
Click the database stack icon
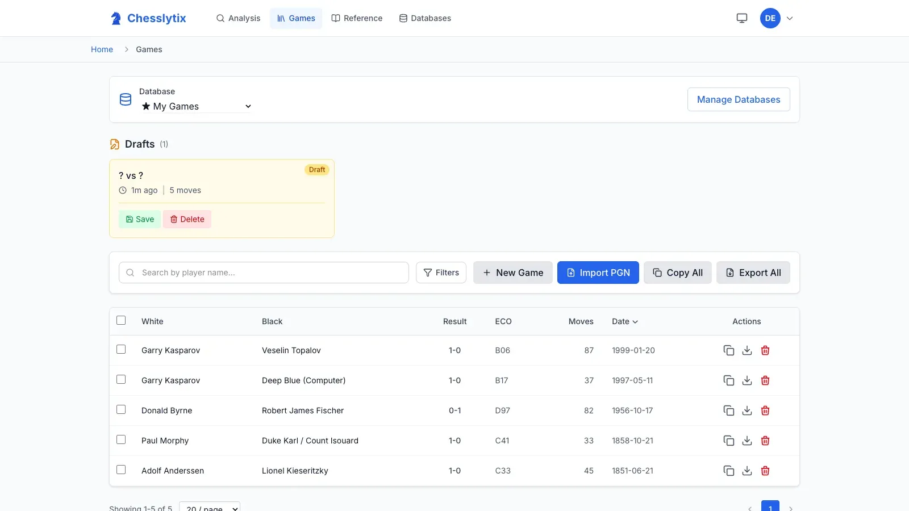[126, 99]
